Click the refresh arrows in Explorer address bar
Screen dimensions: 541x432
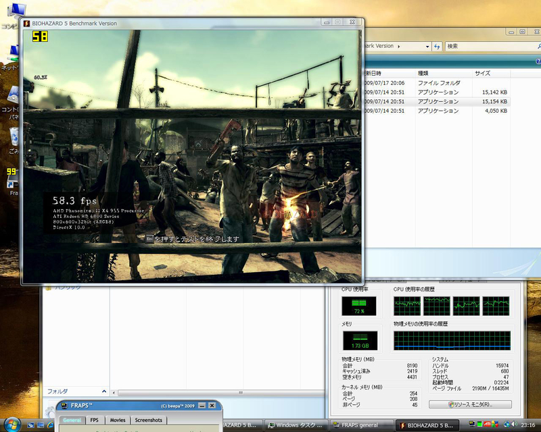(437, 46)
